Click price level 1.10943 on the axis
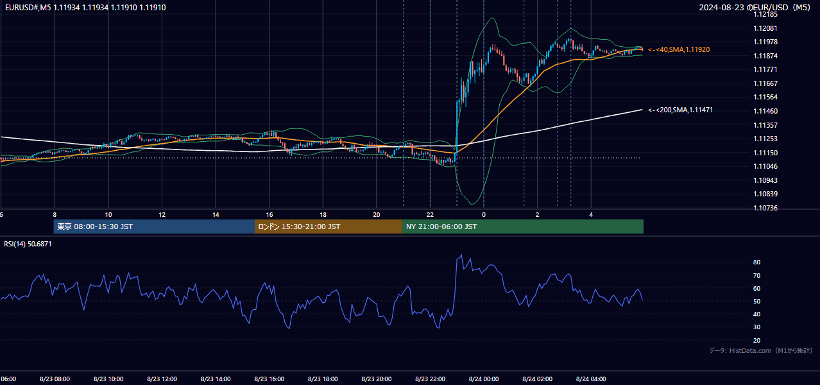 point(765,180)
